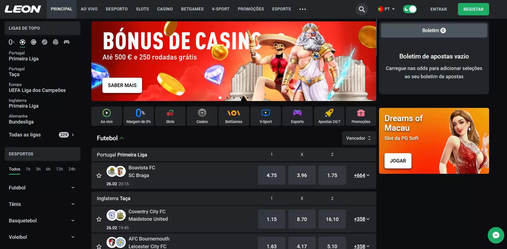Viewport: 507px width, 249px height.
Task: Select the football icon in top leagues
Action: click(x=23, y=42)
